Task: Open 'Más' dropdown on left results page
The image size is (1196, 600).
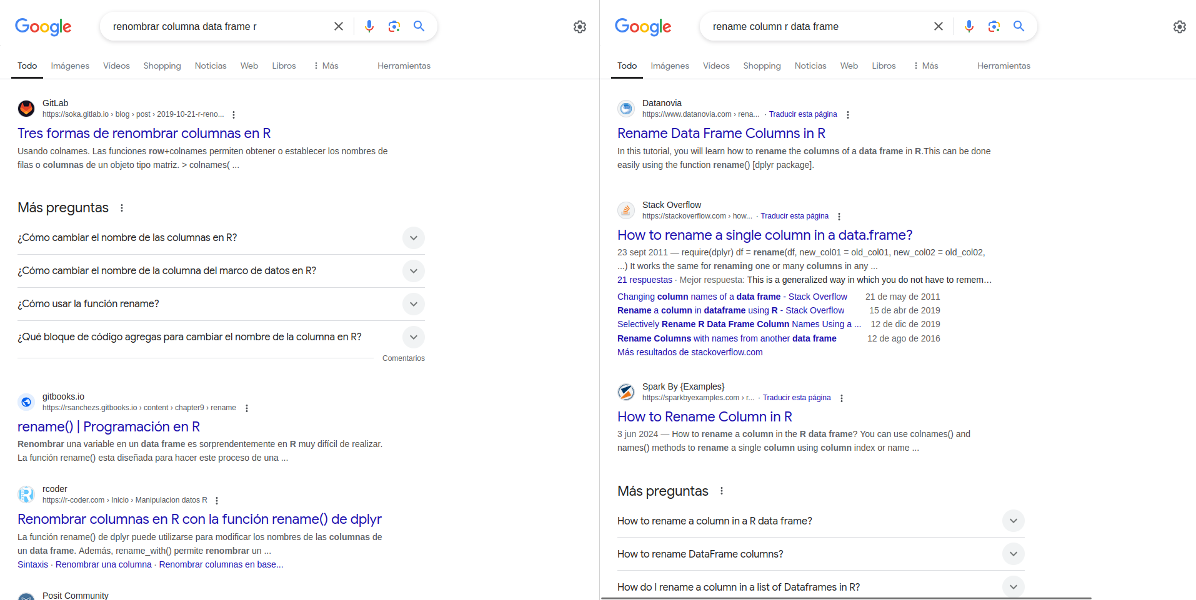Action: (x=326, y=66)
